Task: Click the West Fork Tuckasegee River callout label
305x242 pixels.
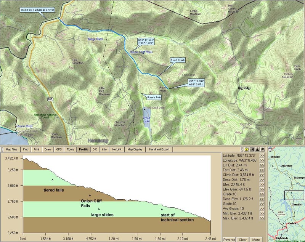Action: click(x=37, y=10)
